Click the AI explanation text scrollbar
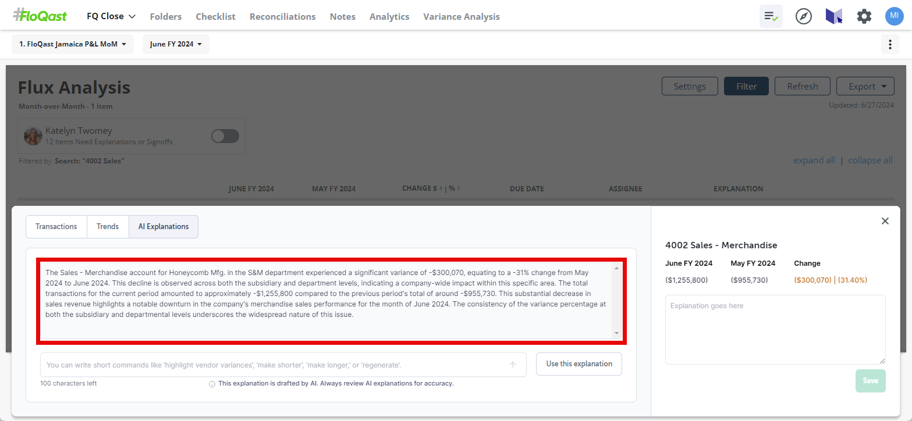Screen dimensions: 912x421 (x=616, y=300)
